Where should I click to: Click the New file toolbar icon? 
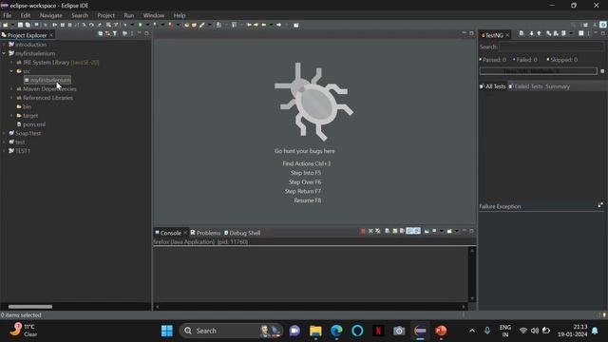6,25
